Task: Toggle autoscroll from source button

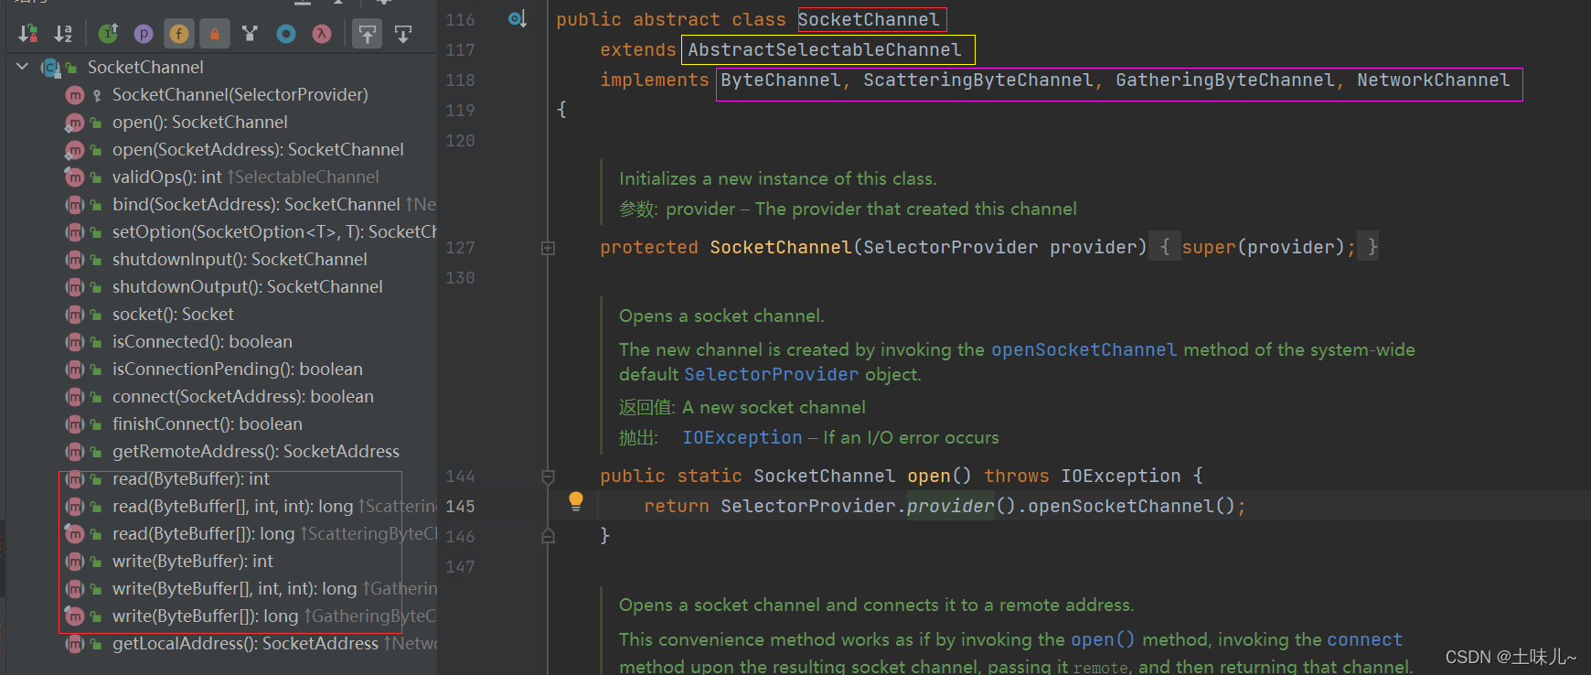Action: 403,34
